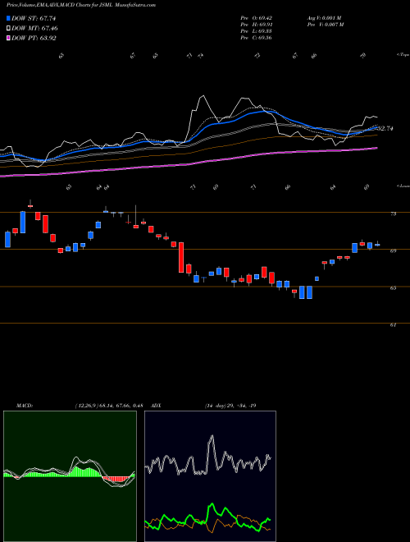The height and width of the screenshot is (542, 410).
Task: Click the 'Pre V: 0.007 M' volume text
Action: [325, 25]
